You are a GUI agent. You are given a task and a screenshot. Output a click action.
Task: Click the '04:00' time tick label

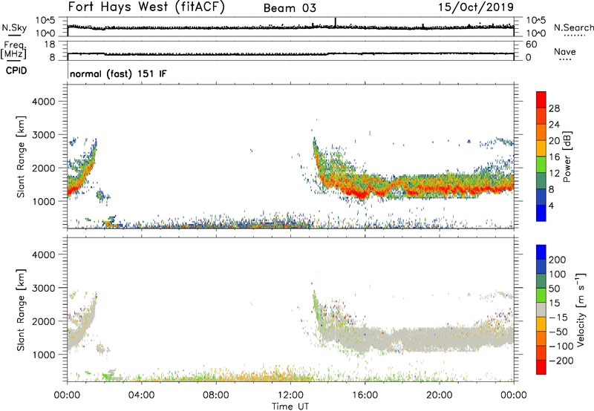[141, 395]
